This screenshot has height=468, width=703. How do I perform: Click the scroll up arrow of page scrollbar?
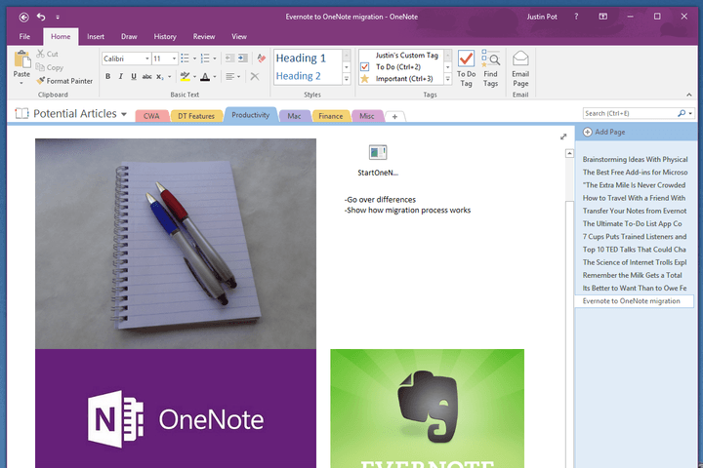pyautogui.click(x=569, y=154)
